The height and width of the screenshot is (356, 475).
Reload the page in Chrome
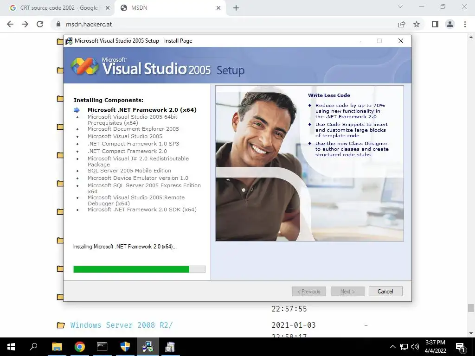[40, 24]
